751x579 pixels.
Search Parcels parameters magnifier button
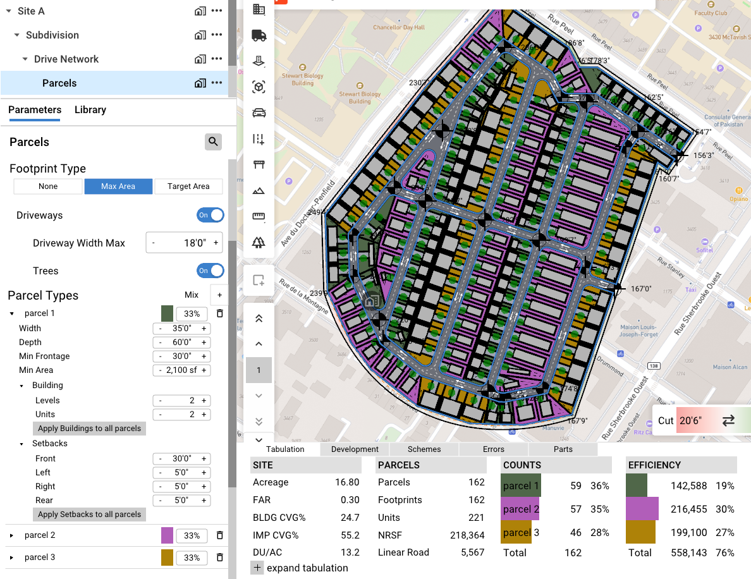pos(213,142)
